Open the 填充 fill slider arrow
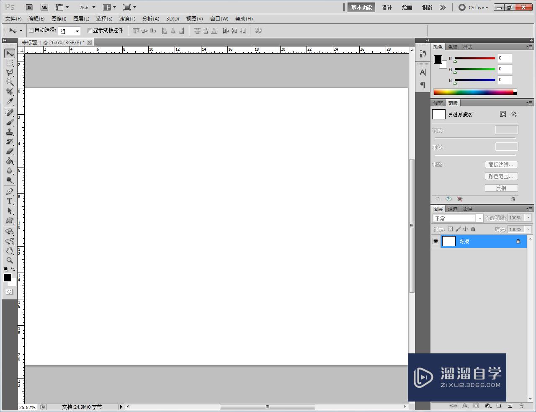The height and width of the screenshot is (412, 536). [x=528, y=229]
